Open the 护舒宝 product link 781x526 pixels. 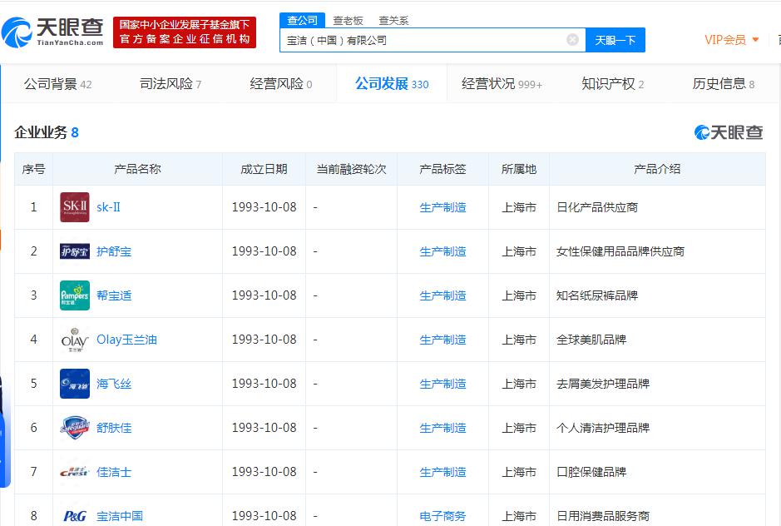click(114, 251)
